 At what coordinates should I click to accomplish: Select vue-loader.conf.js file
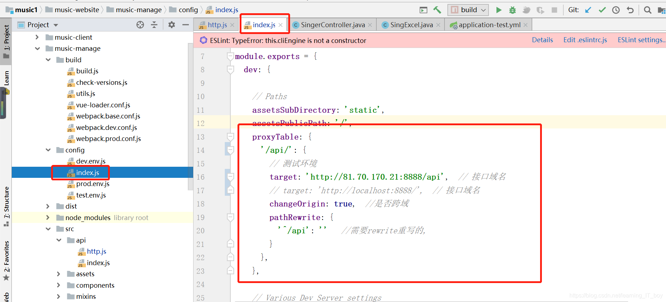pos(103,105)
